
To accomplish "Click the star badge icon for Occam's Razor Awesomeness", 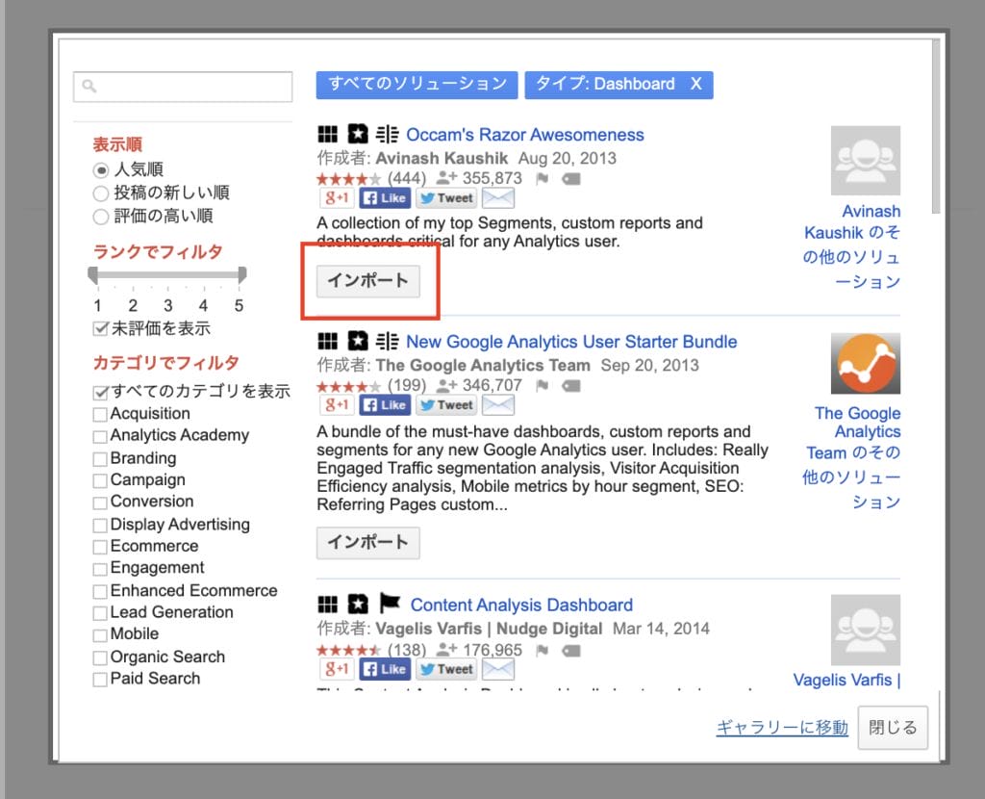I will coord(358,134).
